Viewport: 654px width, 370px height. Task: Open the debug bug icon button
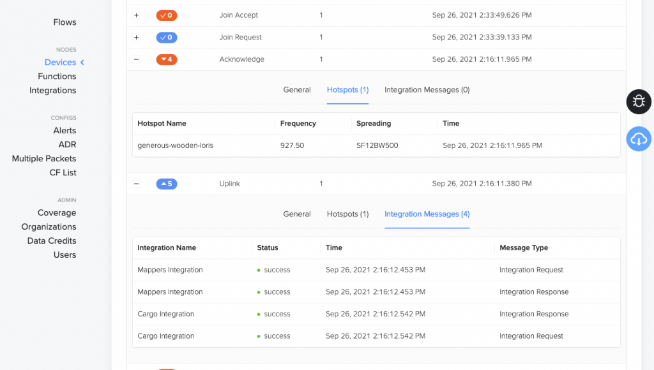pos(639,101)
